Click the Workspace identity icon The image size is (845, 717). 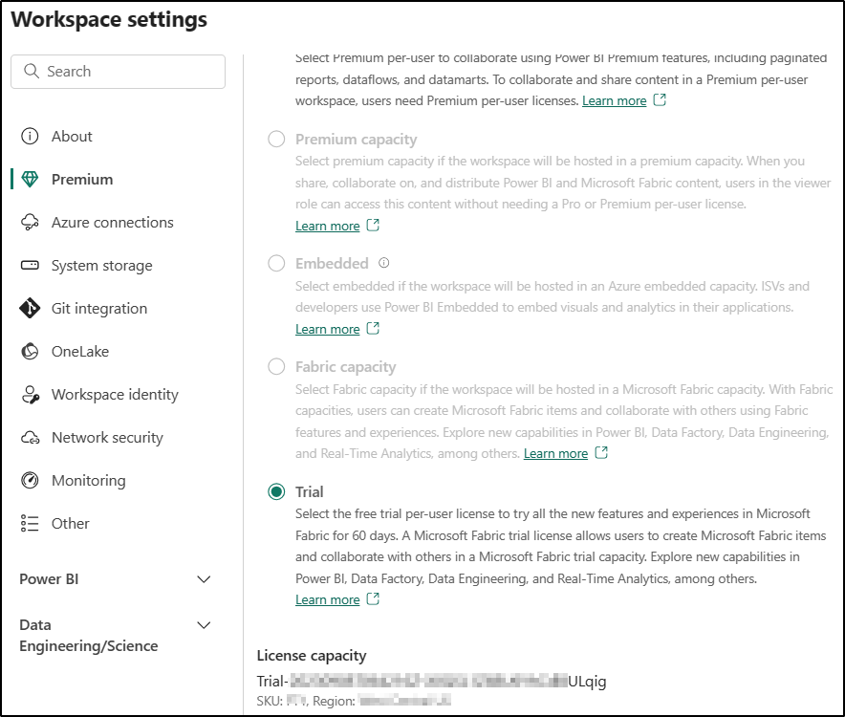(31, 395)
